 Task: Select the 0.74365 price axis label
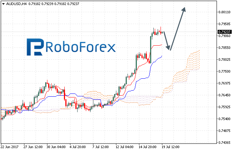224,143
